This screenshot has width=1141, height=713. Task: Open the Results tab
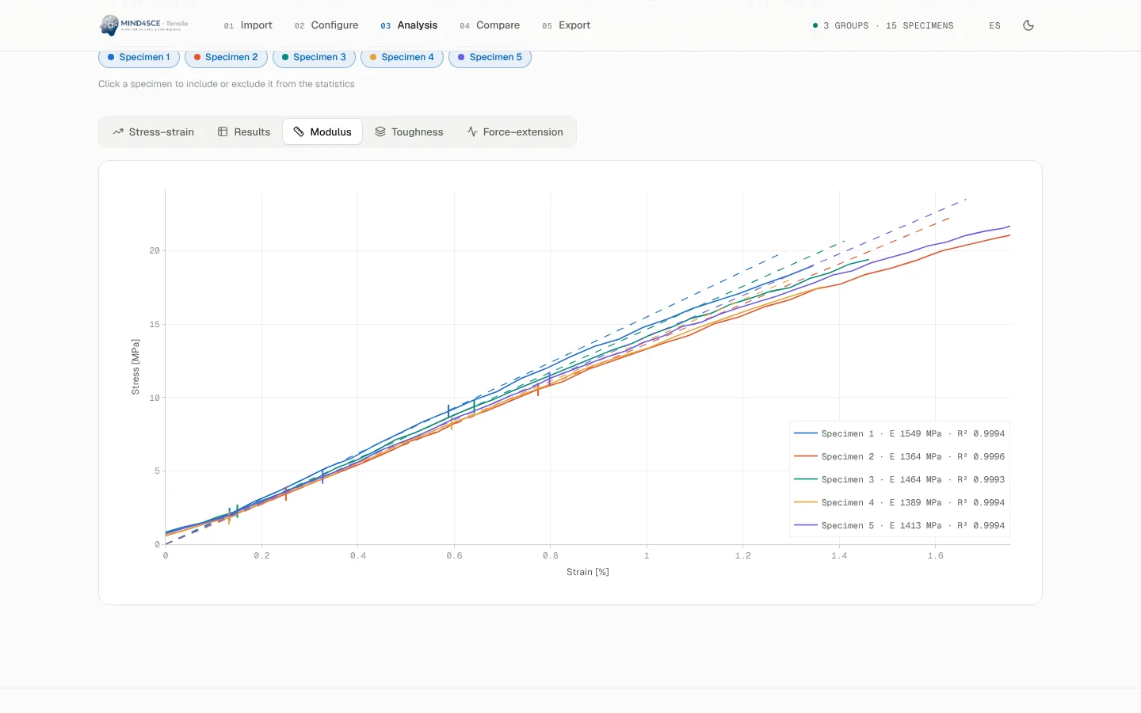coord(244,132)
